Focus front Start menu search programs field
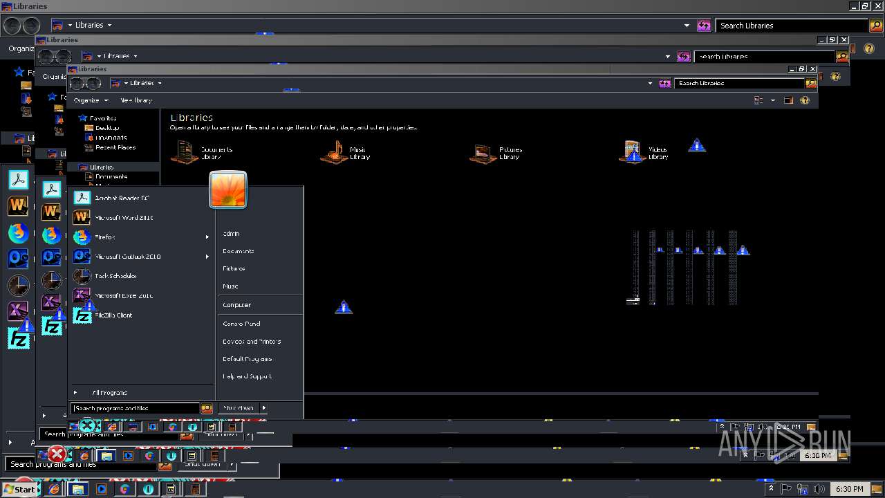This screenshot has width=885, height=498. [136, 408]
